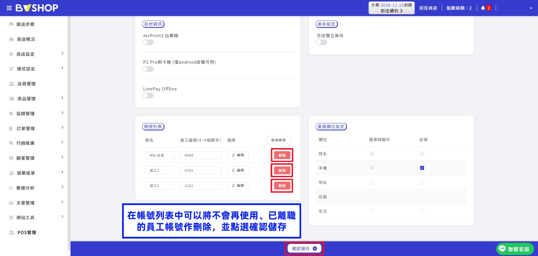
Task: Open the hamburger menu icon
Action: pyautogui.click(x=9, y=8)
